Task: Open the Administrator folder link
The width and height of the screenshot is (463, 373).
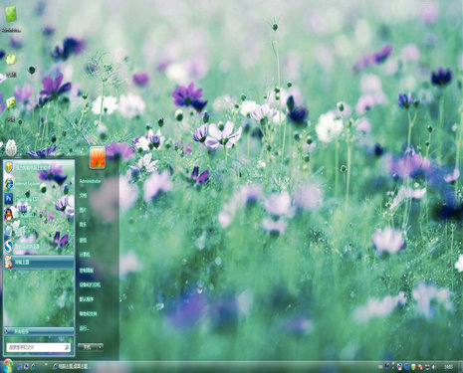Action: tap(90, 181)
